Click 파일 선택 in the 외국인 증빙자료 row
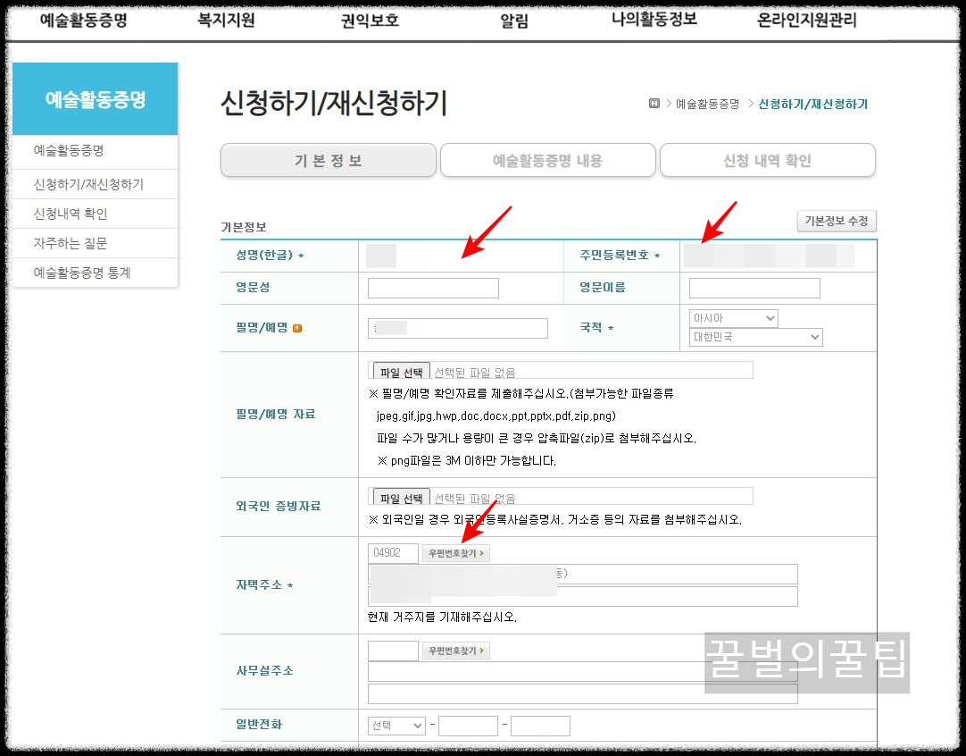This screenshot has height=756, width=966. [400, 497]
